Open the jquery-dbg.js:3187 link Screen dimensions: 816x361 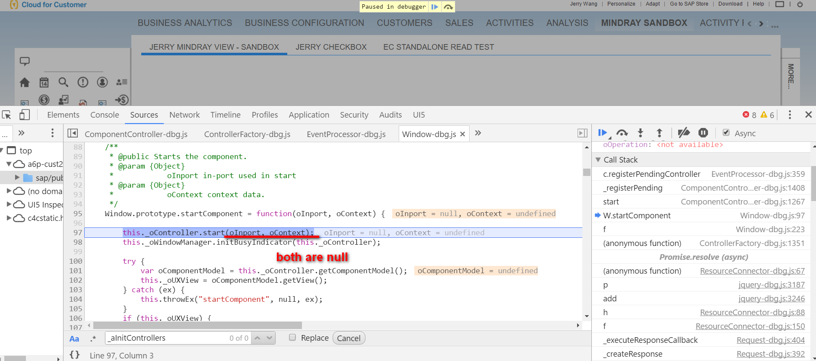[x=772, y=284]
